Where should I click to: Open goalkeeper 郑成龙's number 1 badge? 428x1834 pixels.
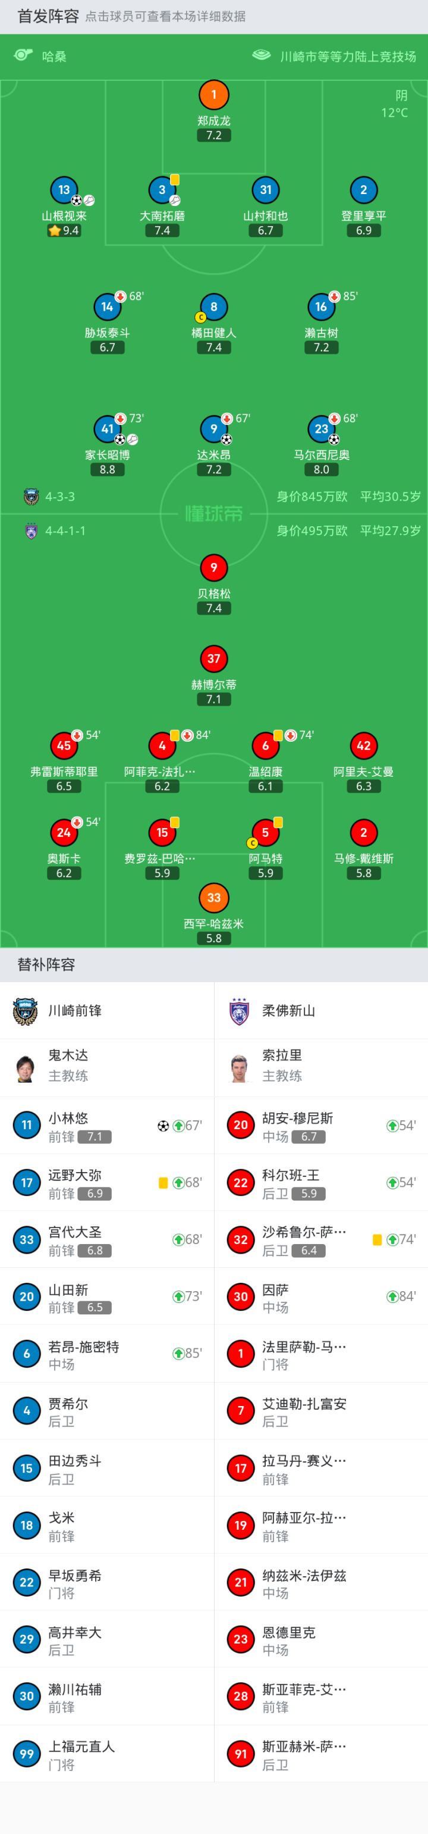214,95
